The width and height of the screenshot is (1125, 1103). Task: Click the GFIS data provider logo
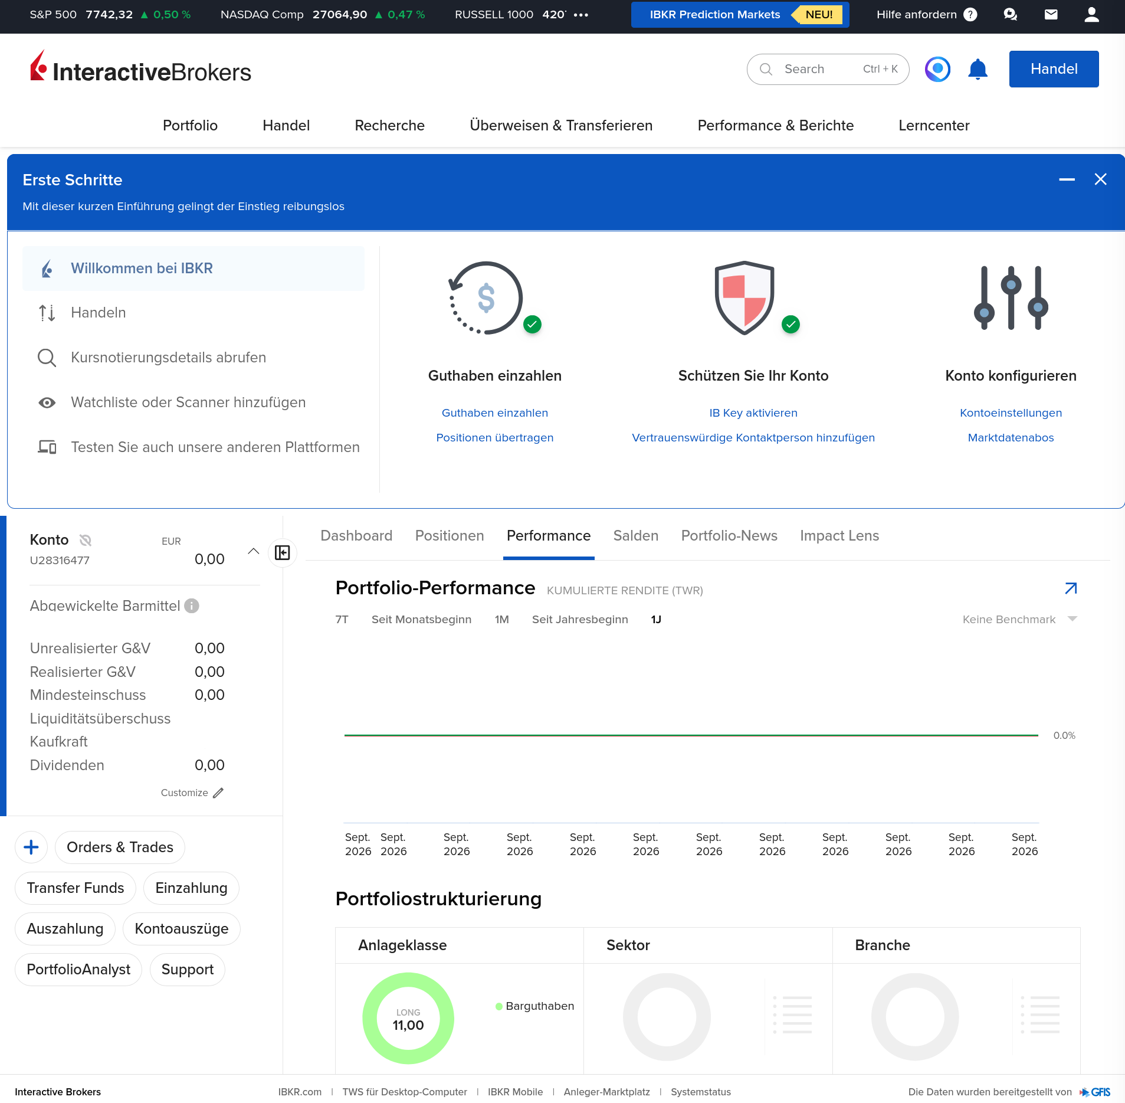(1096, 1092)
